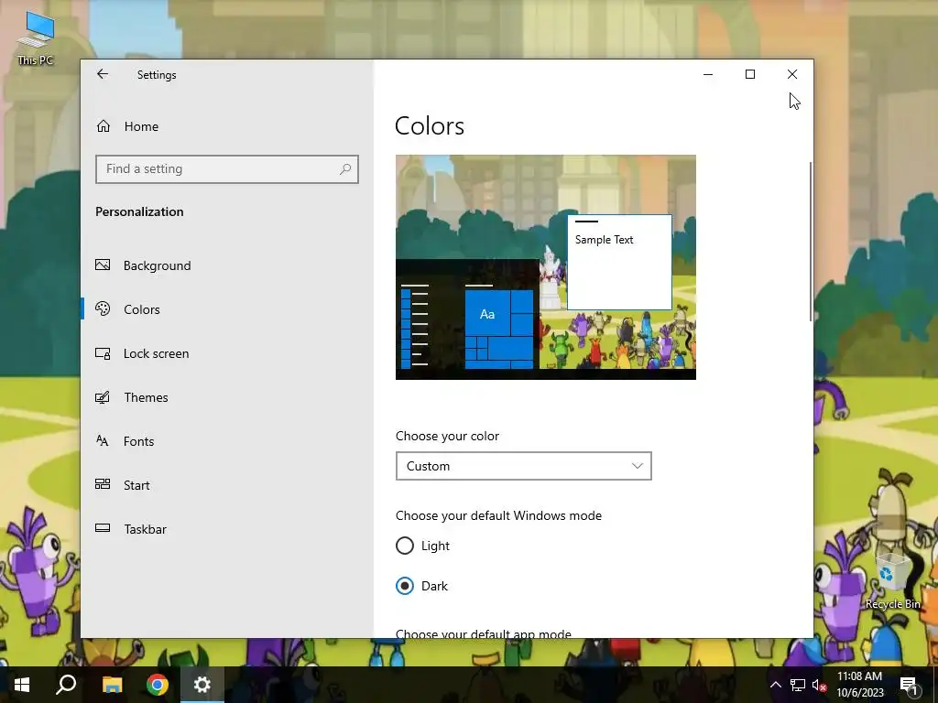Click the muted volume tray icon
The width and height of the screenshot is (938, 703).
pyautogui.click(x=819, y=685)
